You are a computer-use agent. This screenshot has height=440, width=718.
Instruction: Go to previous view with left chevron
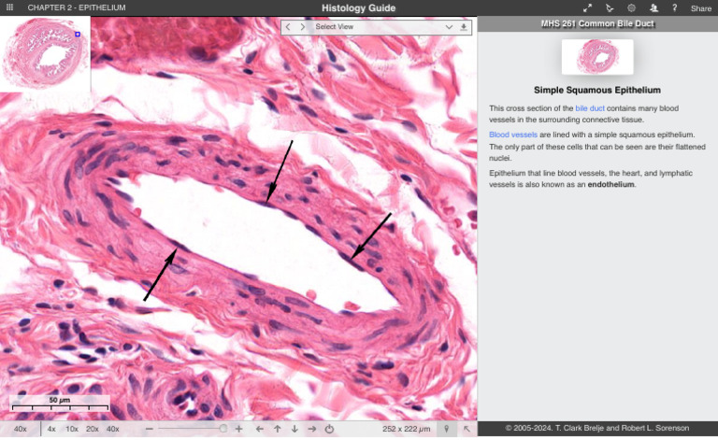[288, 27]
